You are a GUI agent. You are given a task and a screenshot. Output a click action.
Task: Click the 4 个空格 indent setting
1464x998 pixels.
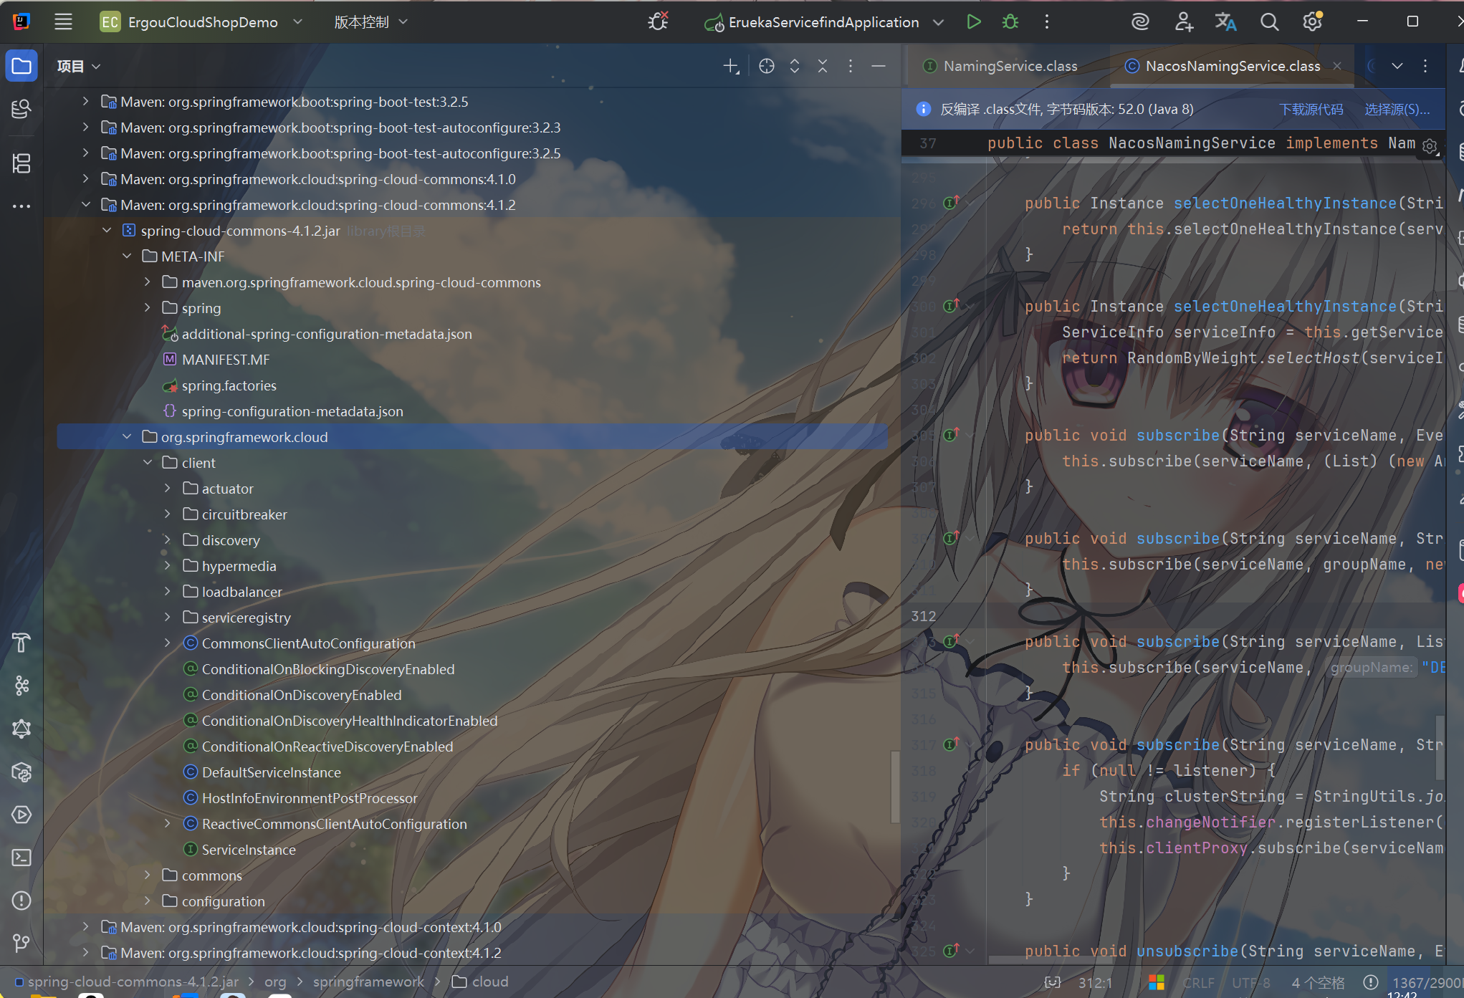pos(1319,982)
